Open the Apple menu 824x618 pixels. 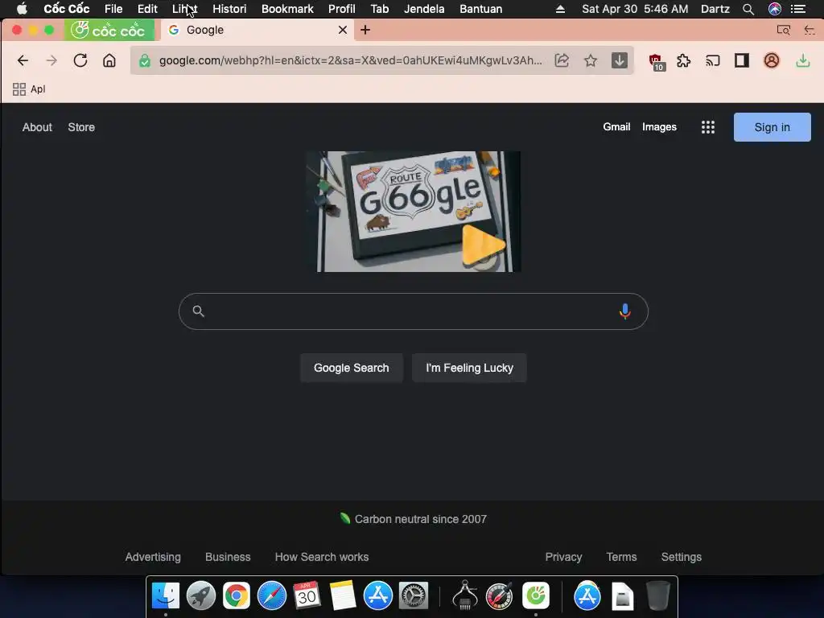click(x=22, y=8)
